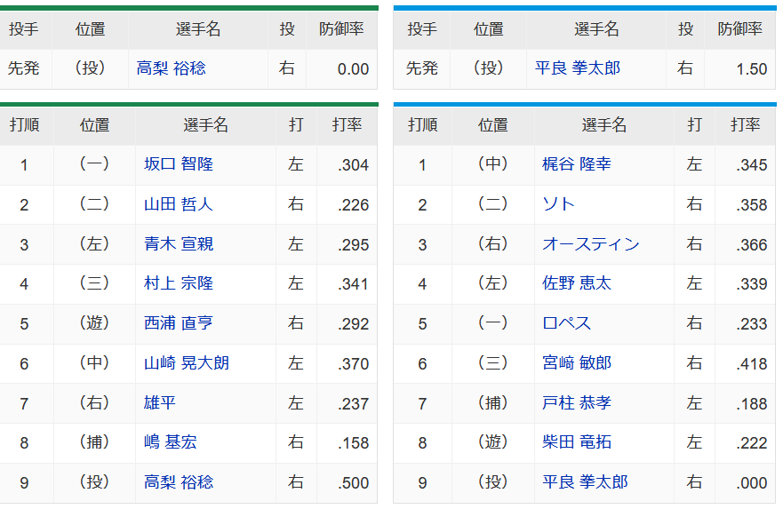Open starting pitcher 平良 拳太郎 profile link
The height and width of the screenshot is (509, 783).
pyautogui.click(x=578, y=68)
